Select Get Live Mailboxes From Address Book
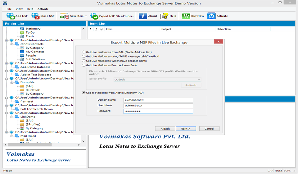298x174 pixels. pyautogui.click(x=84, y=65)
